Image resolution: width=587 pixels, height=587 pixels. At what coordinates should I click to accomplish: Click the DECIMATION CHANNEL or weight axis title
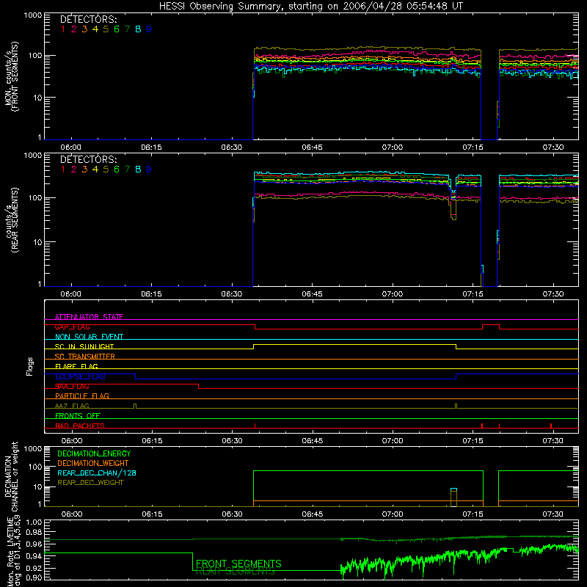(x=11, y=476)
